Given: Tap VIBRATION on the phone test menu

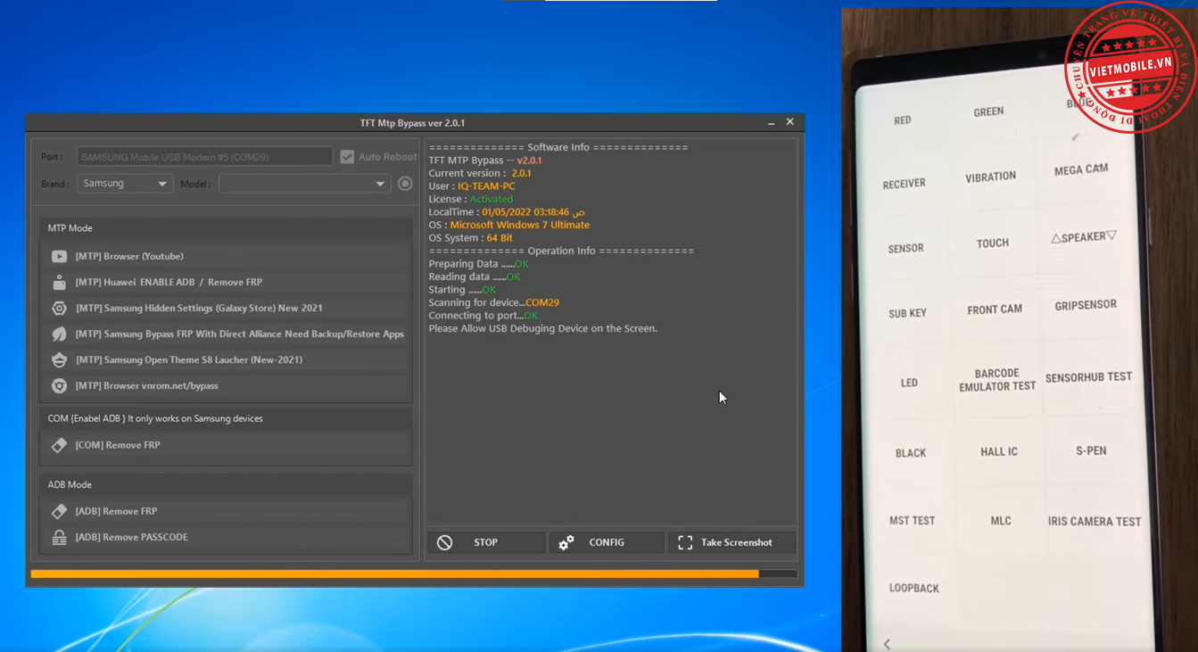Looking at the screenshot, I should click(990, 177).
